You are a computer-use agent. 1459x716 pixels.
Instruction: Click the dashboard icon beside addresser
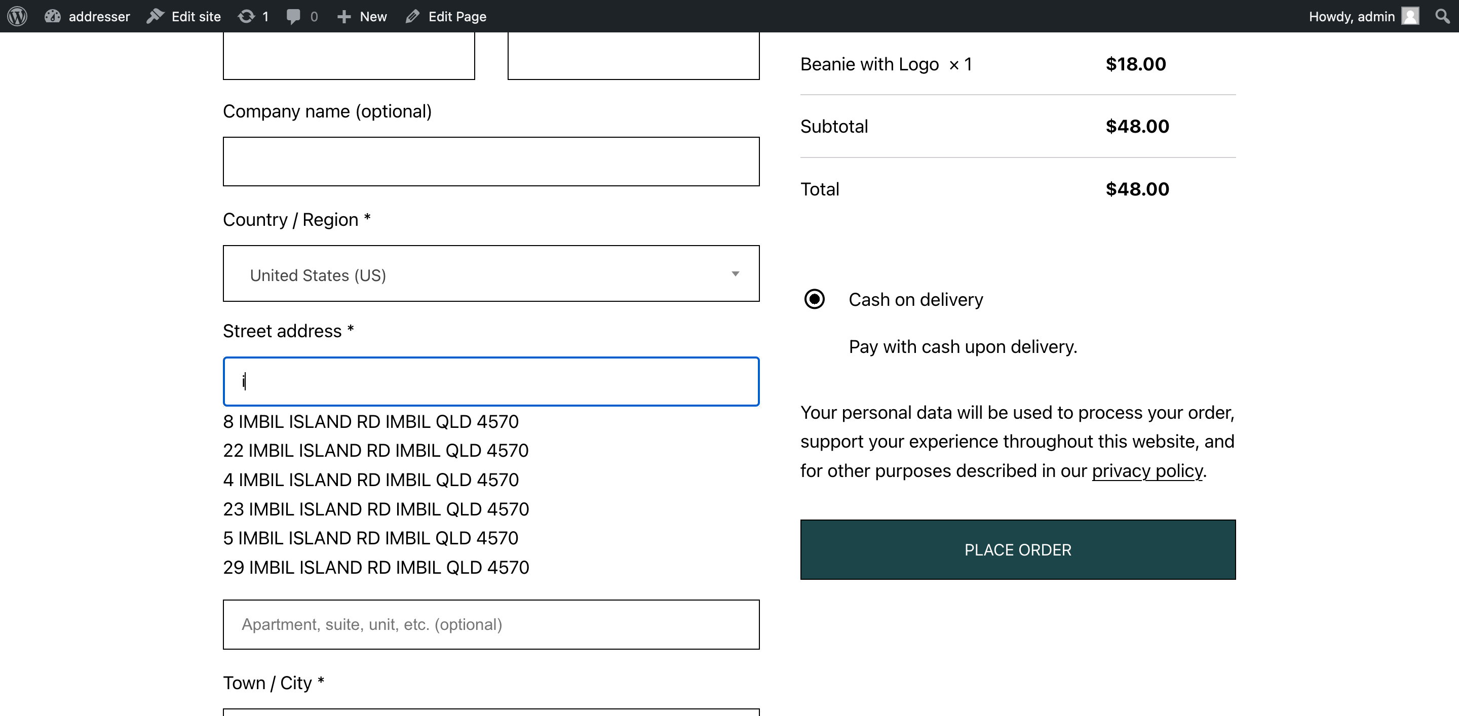point(53,16)
